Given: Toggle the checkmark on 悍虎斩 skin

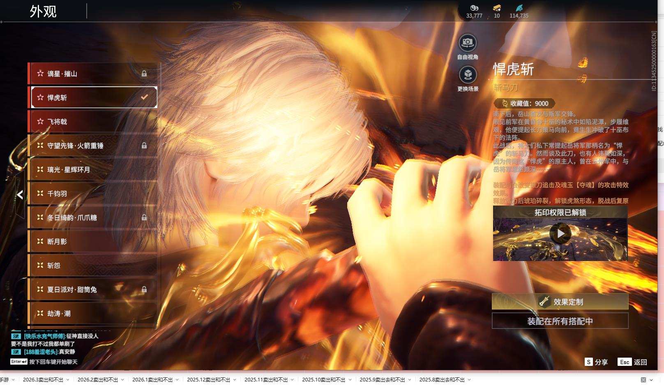Looking at the screenshot, I should (144, 97).
